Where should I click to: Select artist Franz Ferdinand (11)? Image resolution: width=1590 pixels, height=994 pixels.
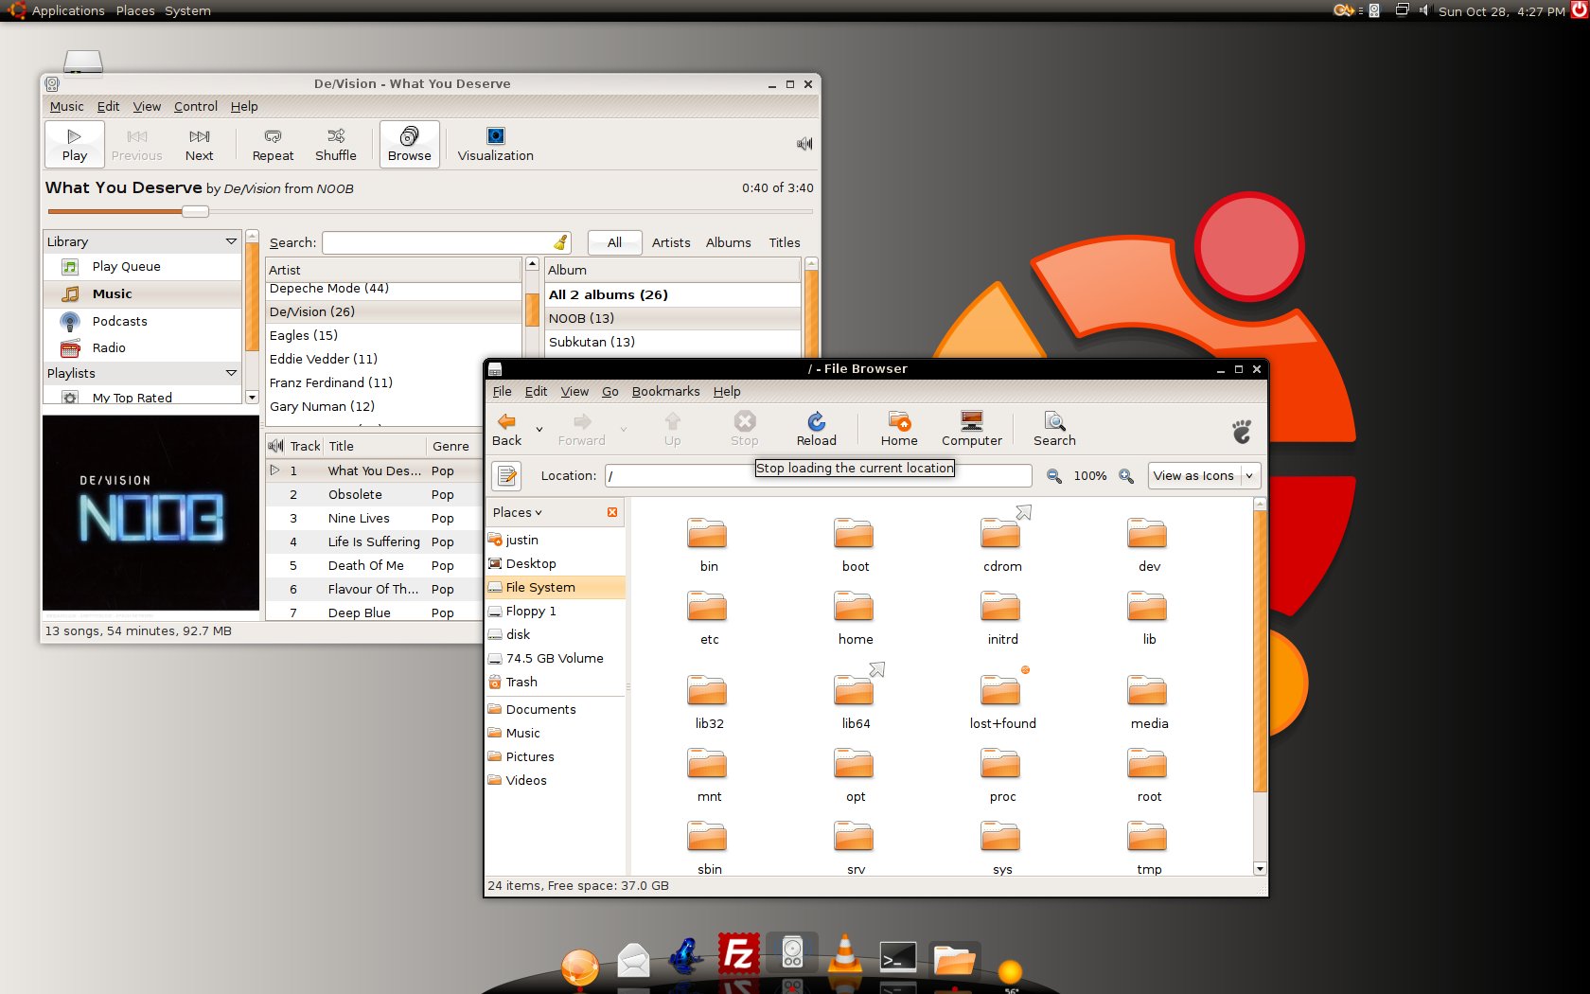point(394,382)
